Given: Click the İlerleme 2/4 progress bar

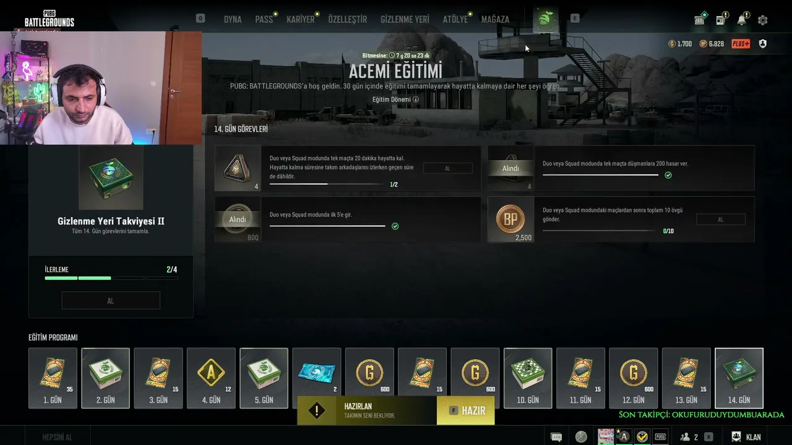Looking at the screenshot, I should click(111, 278).
